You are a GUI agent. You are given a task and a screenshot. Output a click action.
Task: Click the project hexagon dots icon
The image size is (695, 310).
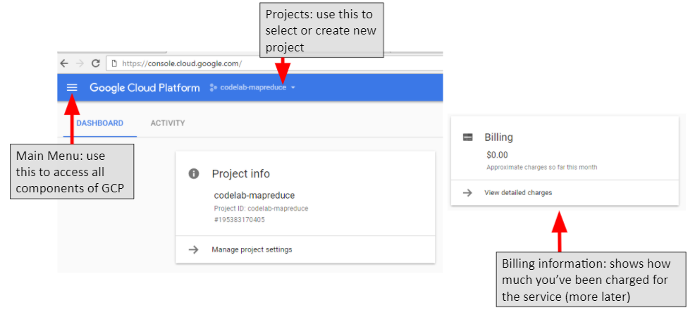(x=213, y=87)
